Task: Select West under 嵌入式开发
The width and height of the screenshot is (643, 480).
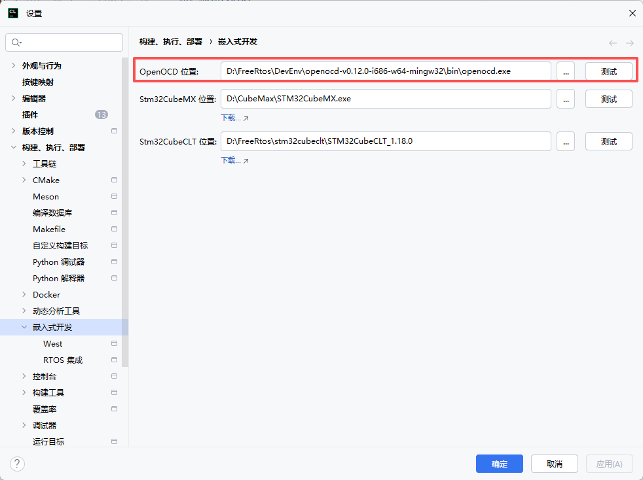Action: click(x=53, y=343)
